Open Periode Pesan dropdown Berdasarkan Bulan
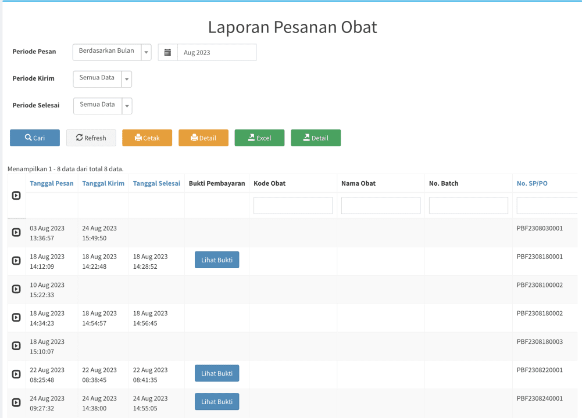 pyautogui.click(x=112, y=52)
